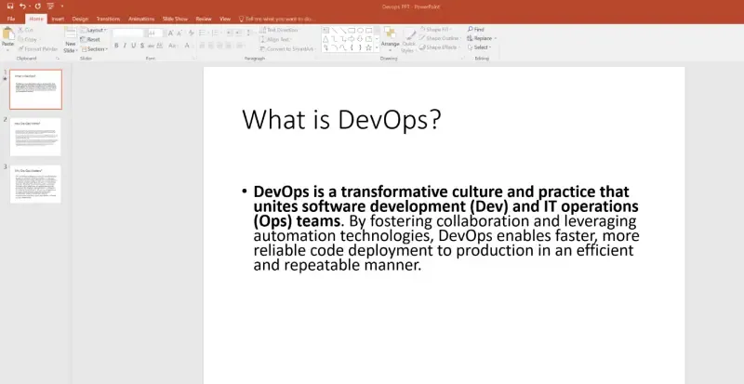Viewport: 744px width, 384px height.
Task: Click the font size box
Action: click(155, 33)
